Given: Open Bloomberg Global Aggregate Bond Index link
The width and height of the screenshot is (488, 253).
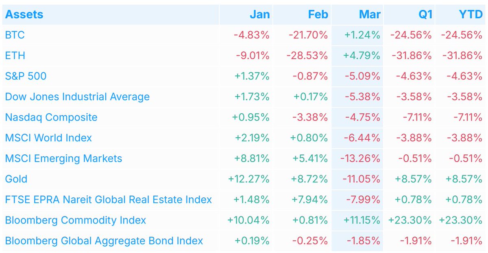Looking at the screenshot, I should pos(104,241).
